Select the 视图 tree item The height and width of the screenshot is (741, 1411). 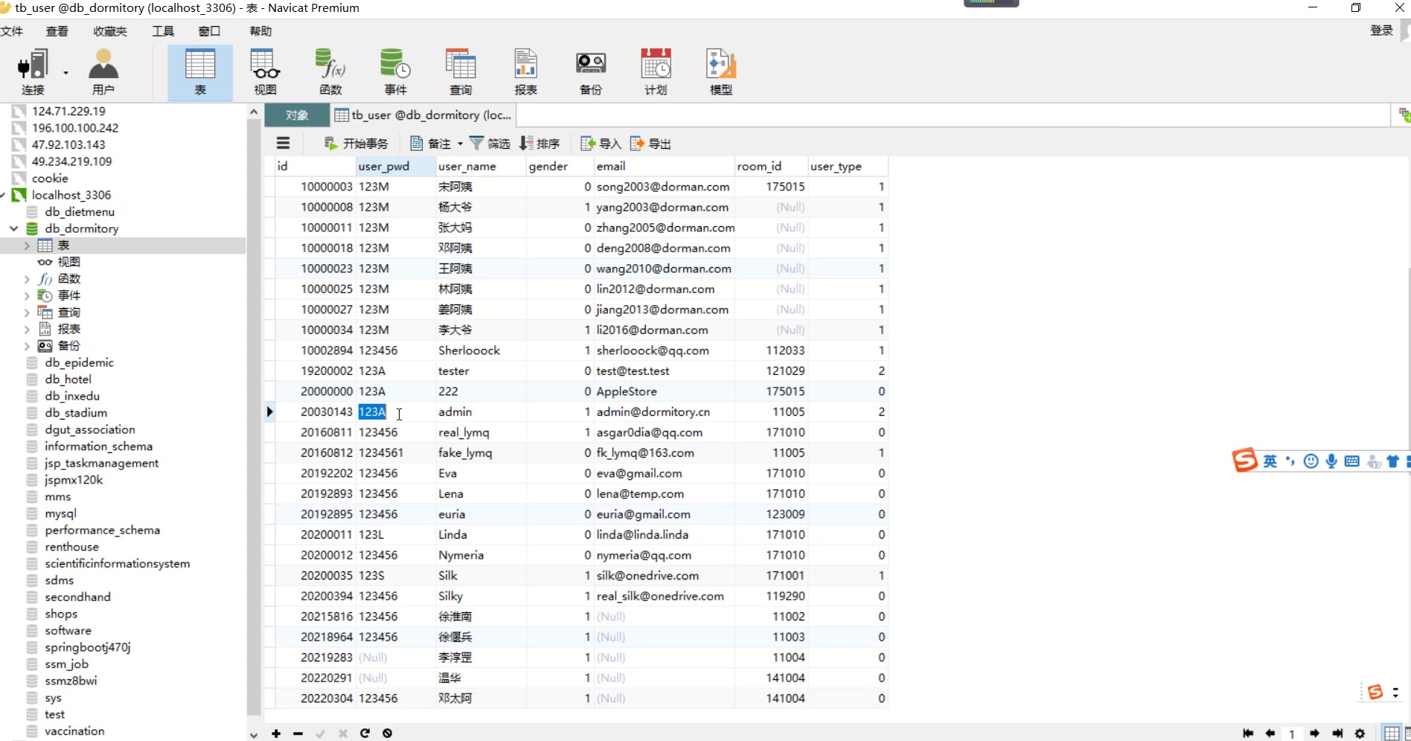[68, 262]
